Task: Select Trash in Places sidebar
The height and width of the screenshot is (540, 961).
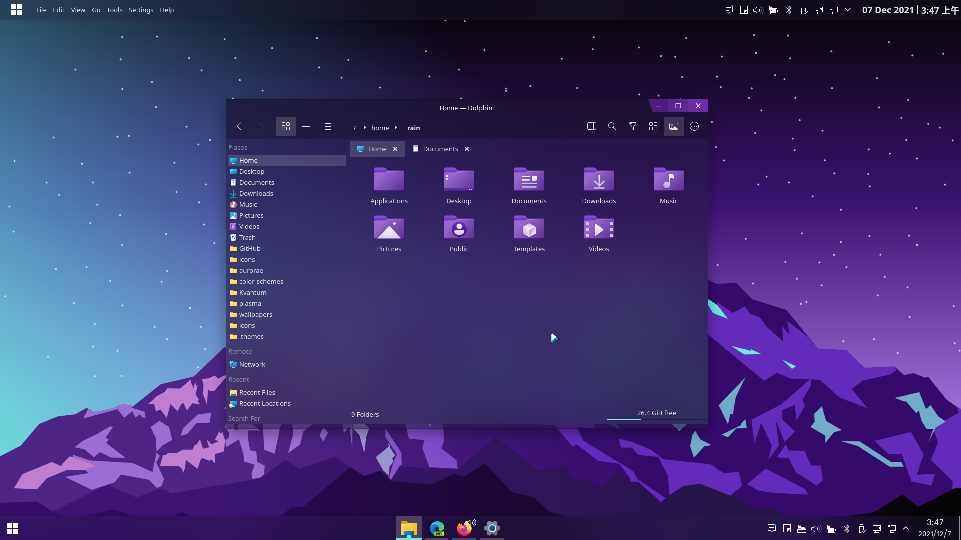Action: [287, 237]
